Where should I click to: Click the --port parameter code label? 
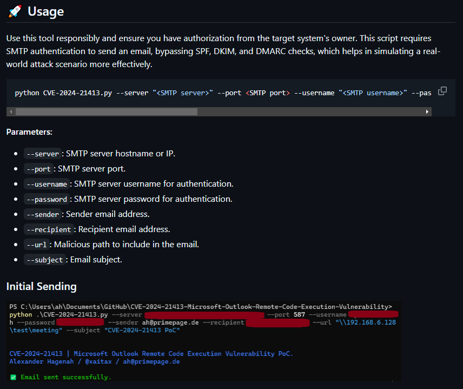point(39,169)
